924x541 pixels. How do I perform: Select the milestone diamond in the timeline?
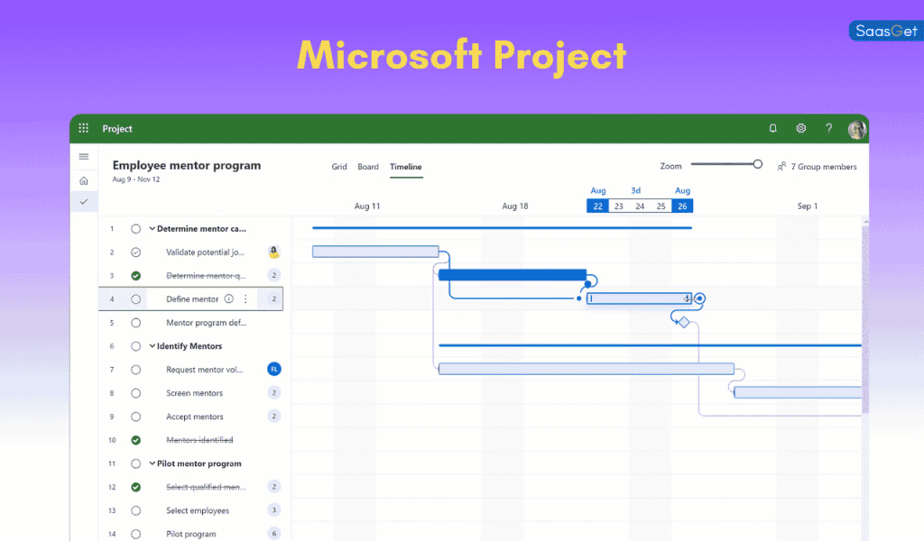[684, 322]
